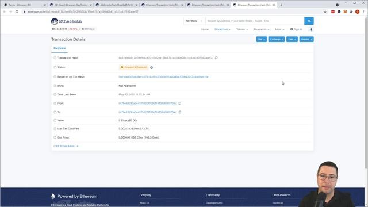Image resolution: width=368 pixels, height=207 pixels.
Task: Click the Gas Price value in Gwei
Action: (139, 137)
